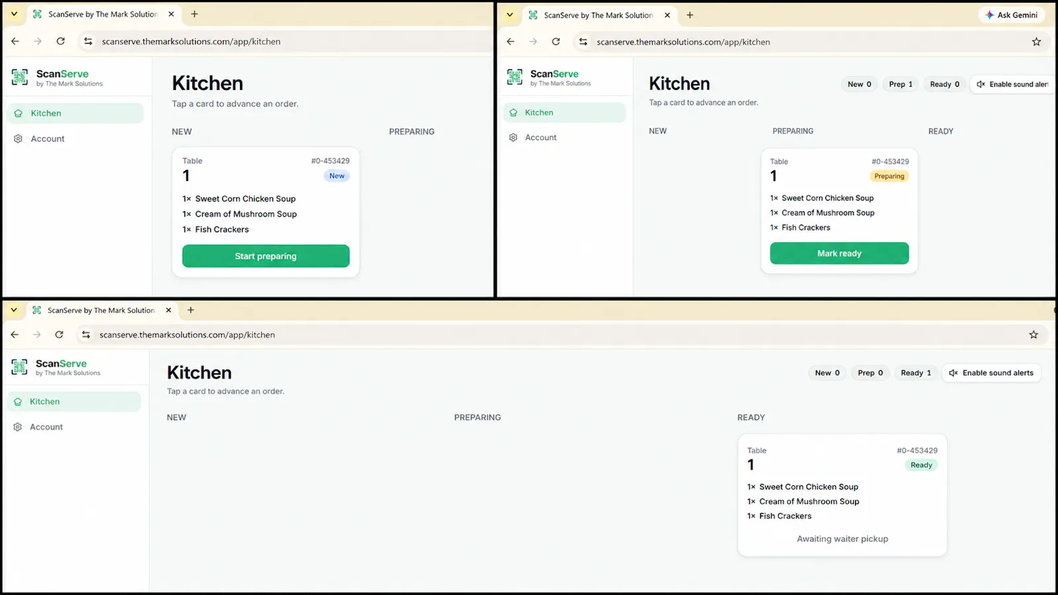The width and height of the screenshot is (1058, 595).
Task: Click the New status badge on order card
Action: [337, 176]
